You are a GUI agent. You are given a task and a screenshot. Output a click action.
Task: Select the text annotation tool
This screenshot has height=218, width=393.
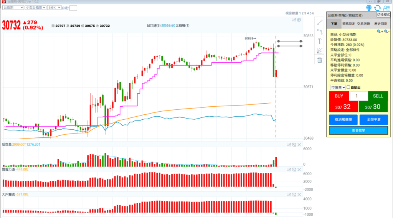point(319,41)
